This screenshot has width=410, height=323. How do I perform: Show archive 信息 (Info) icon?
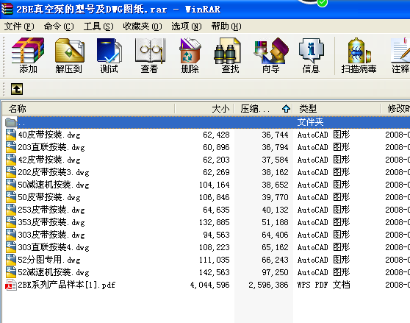(x=311, y=51)
